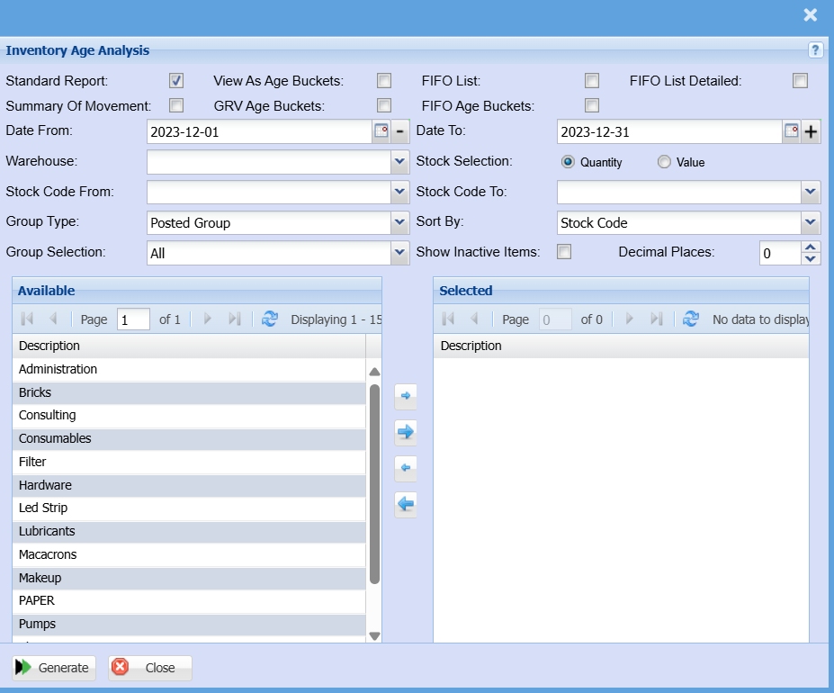Image resolution: width=834 pixels, height=693 pixels.
Task: Enable FIFO List Detailed checkbox
Action: pos(800,81)
